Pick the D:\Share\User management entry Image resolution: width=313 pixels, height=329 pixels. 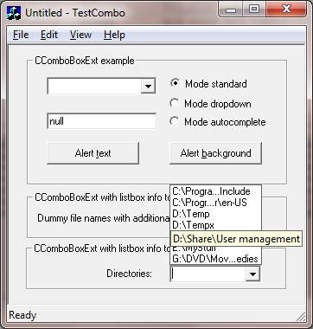236,239
